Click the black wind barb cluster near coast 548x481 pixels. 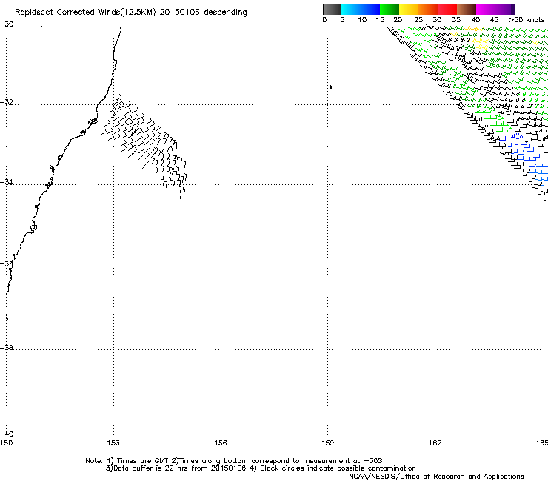tap(145, 145)
